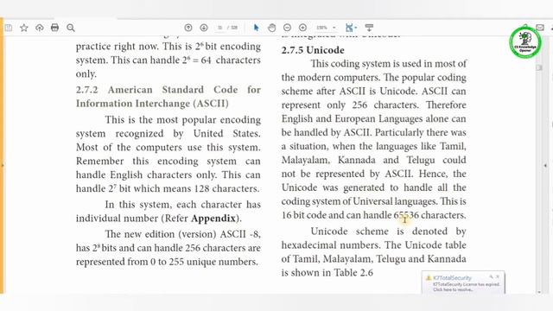Expand the left navigation pane arrow
Image resolution: width=553 pixels, height=311 pixels.
click(x=3, y=165)
